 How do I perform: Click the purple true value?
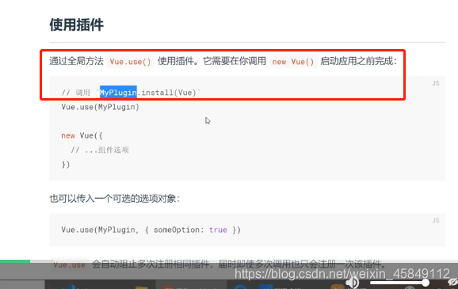pyautogui.click(x=218, y=230)
